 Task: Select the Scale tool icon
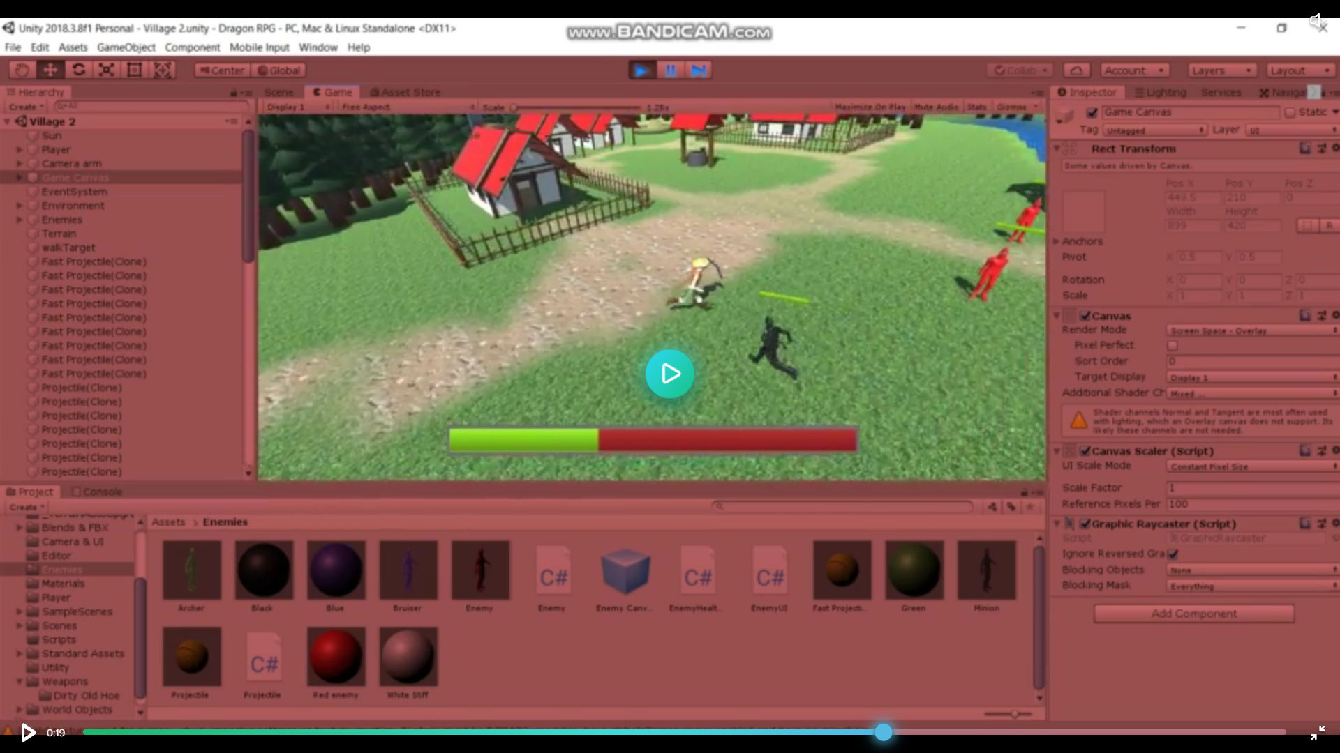pos(107,70)
